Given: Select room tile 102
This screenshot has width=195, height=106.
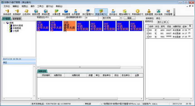Looking at the screenshot, I should 56,26.
